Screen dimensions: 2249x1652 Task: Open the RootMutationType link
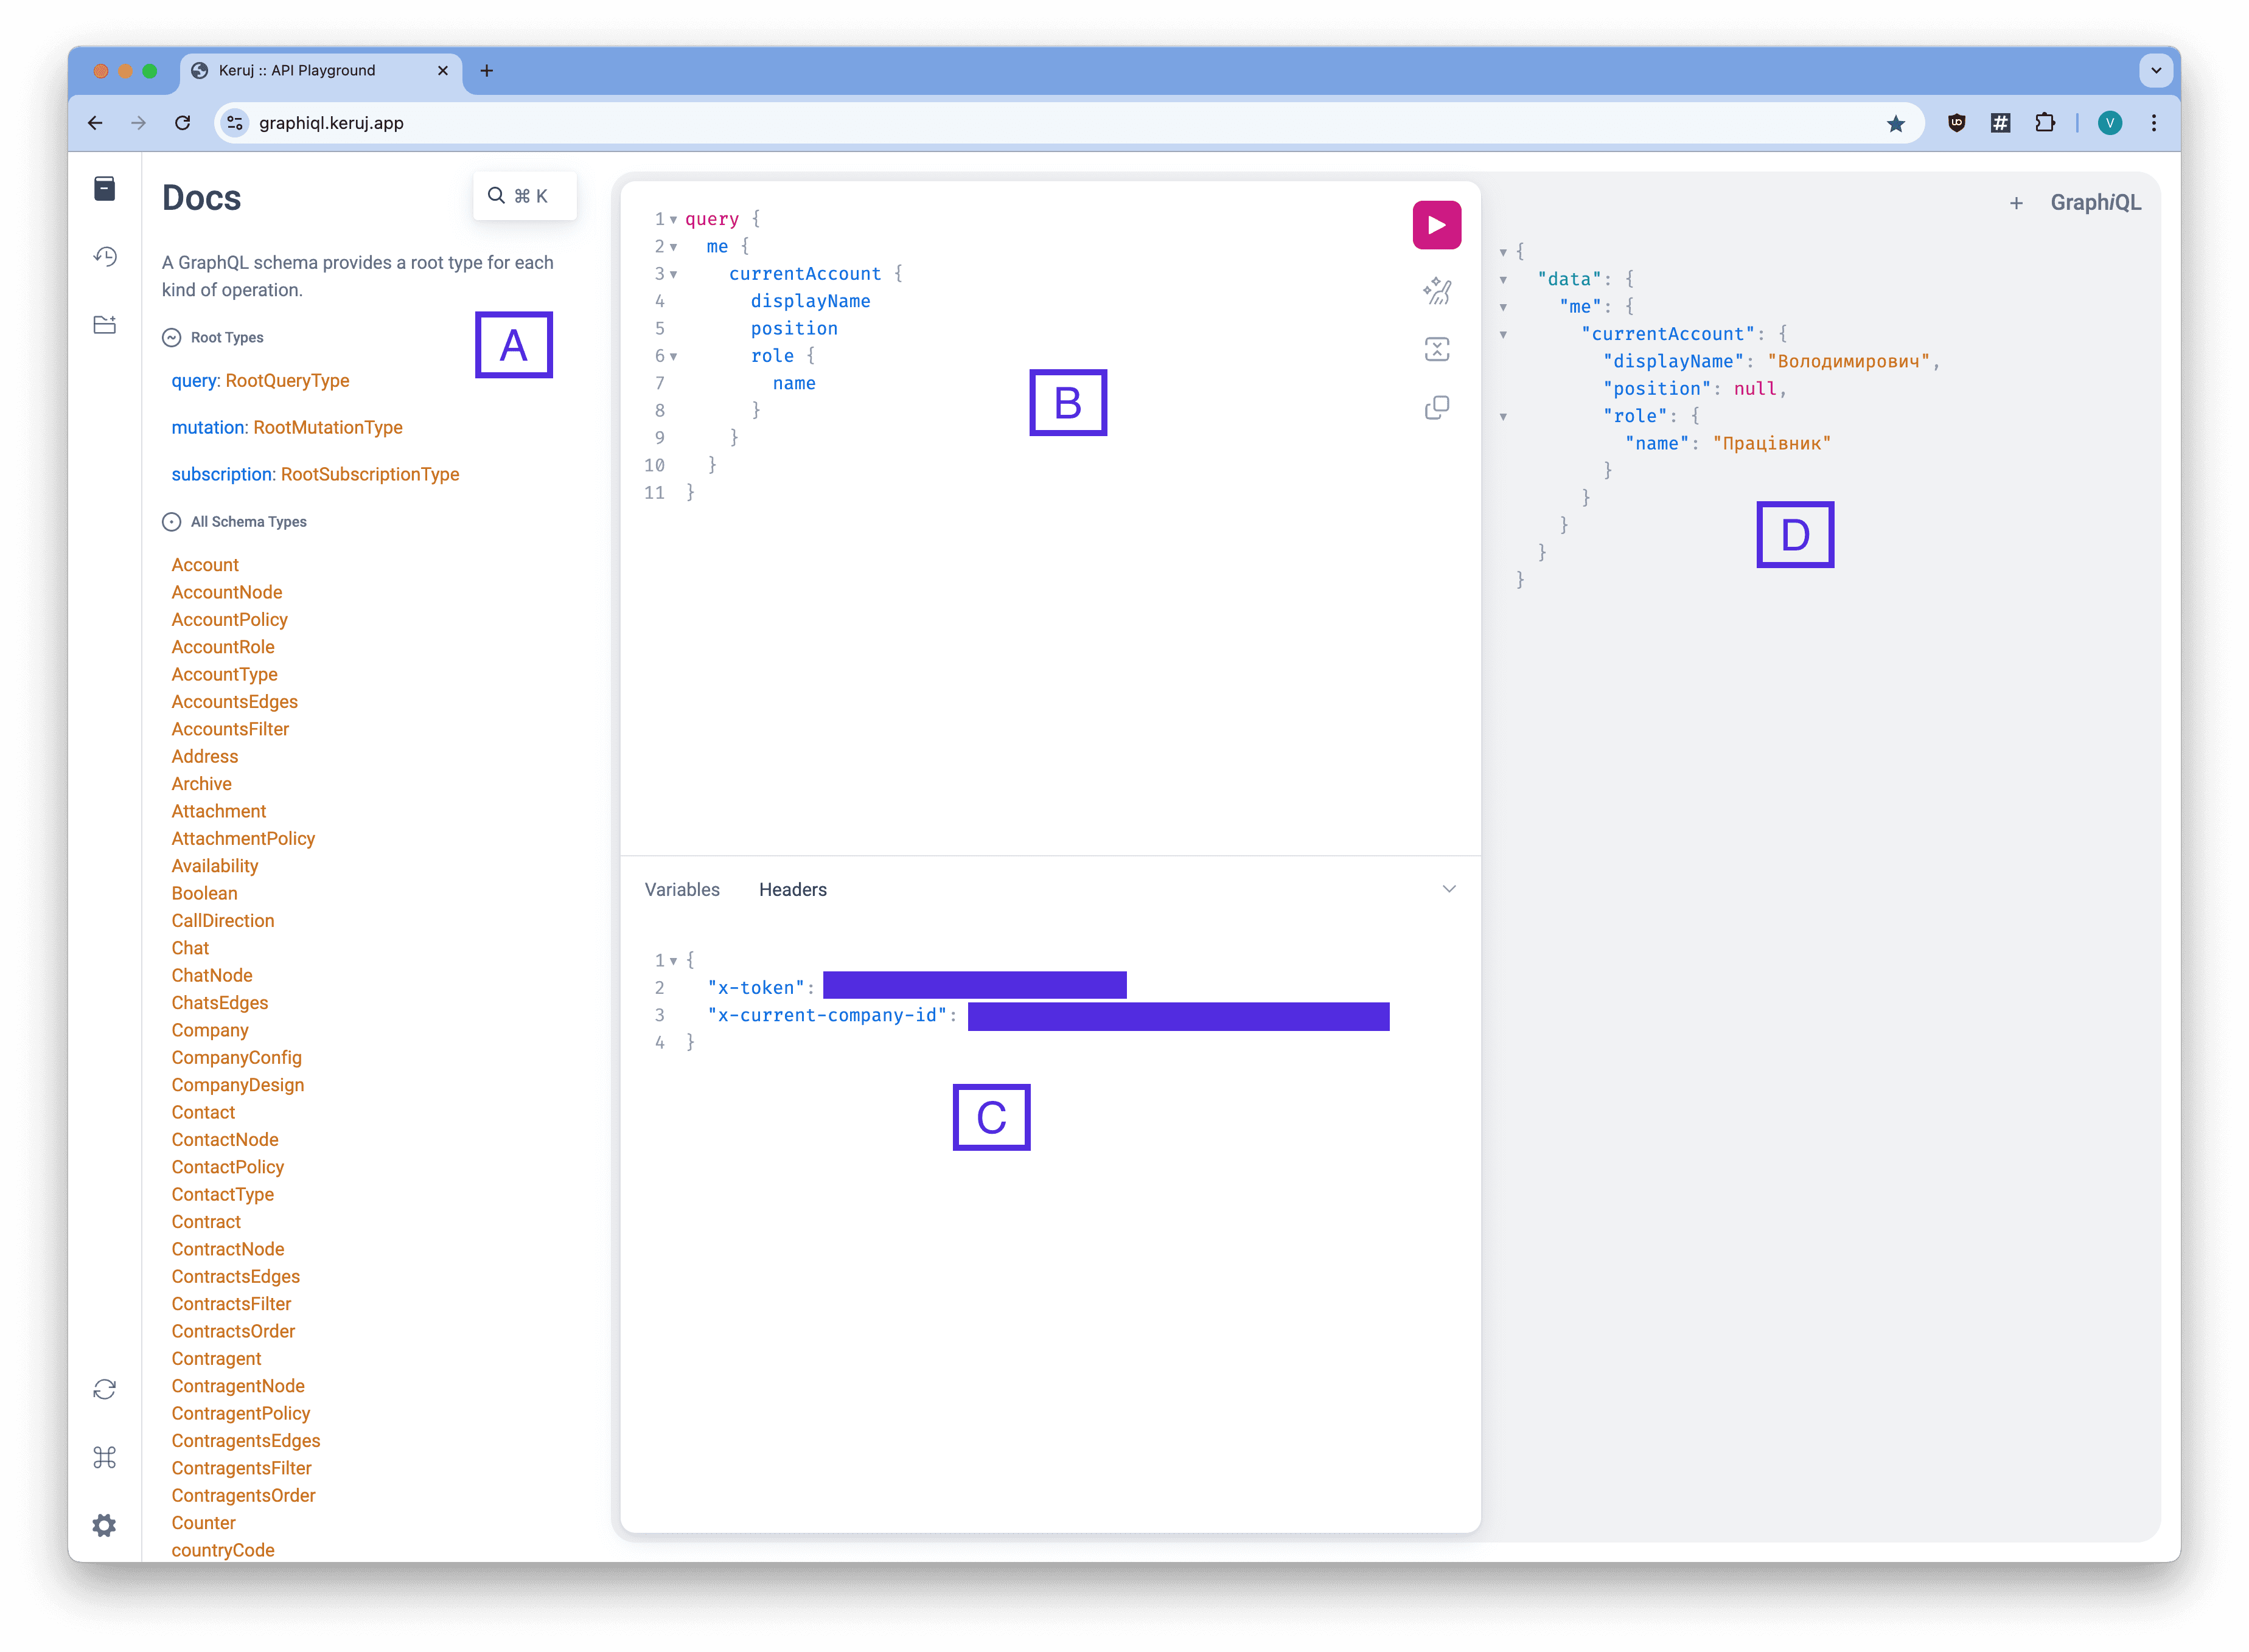(x=327, y=427)
